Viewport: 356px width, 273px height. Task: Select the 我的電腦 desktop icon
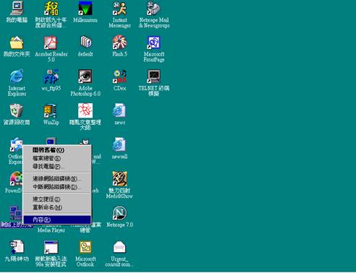click(17, 8)
